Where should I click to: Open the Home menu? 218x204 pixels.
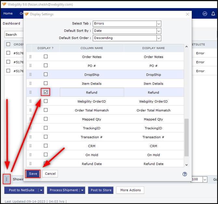click(8, 14)
